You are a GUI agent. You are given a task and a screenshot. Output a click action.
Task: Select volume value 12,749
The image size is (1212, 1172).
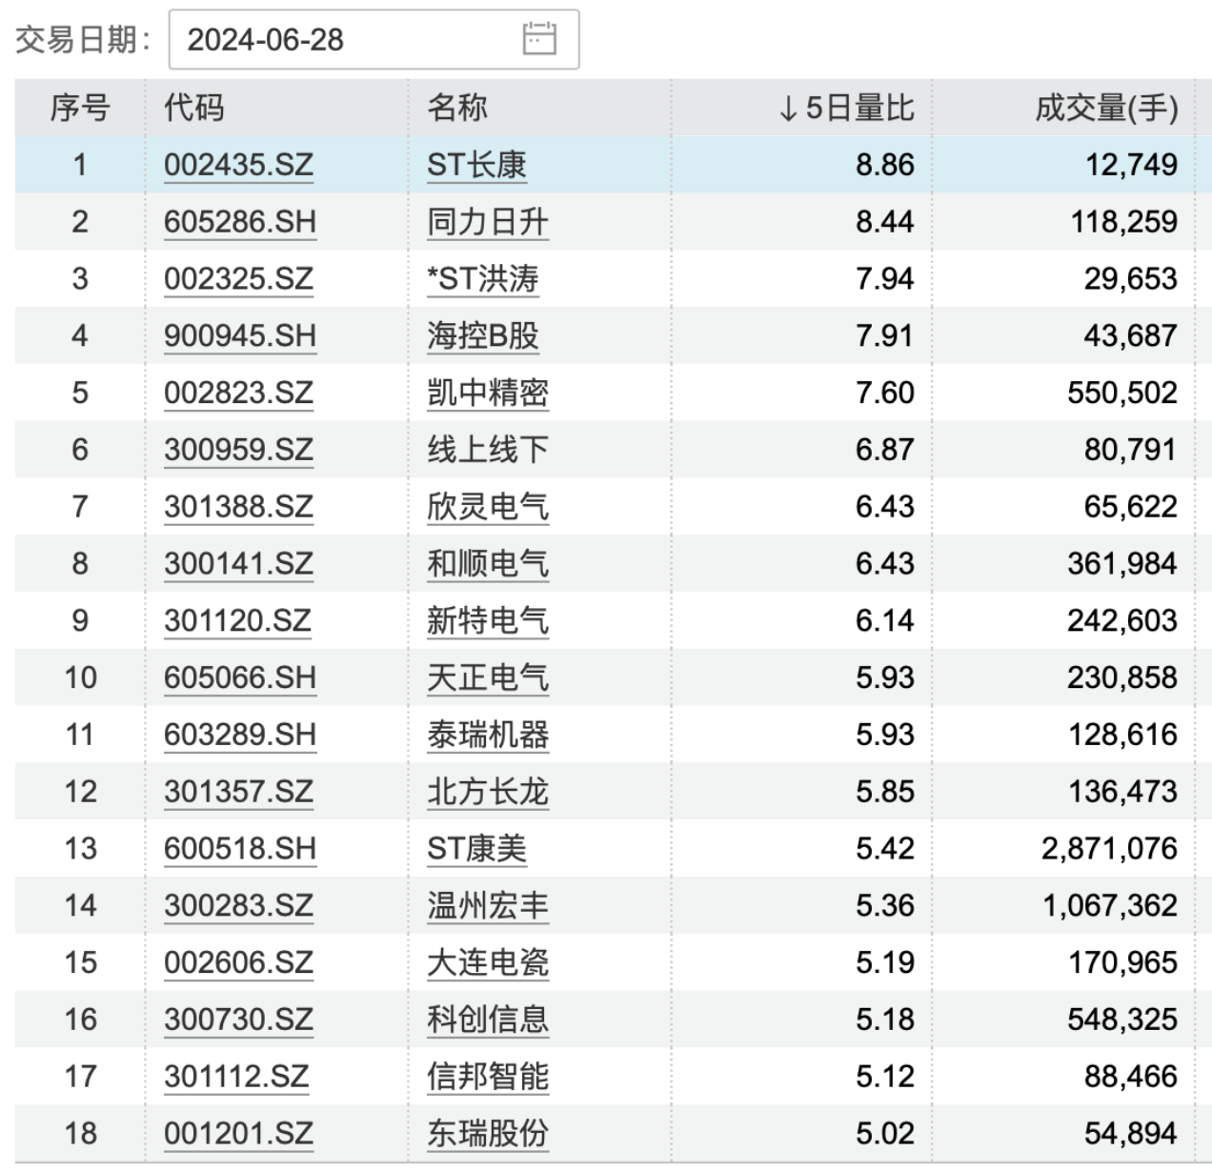point(1132,165)
